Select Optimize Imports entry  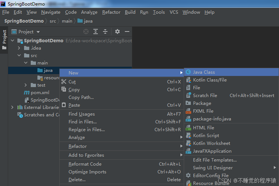(122, 172)
